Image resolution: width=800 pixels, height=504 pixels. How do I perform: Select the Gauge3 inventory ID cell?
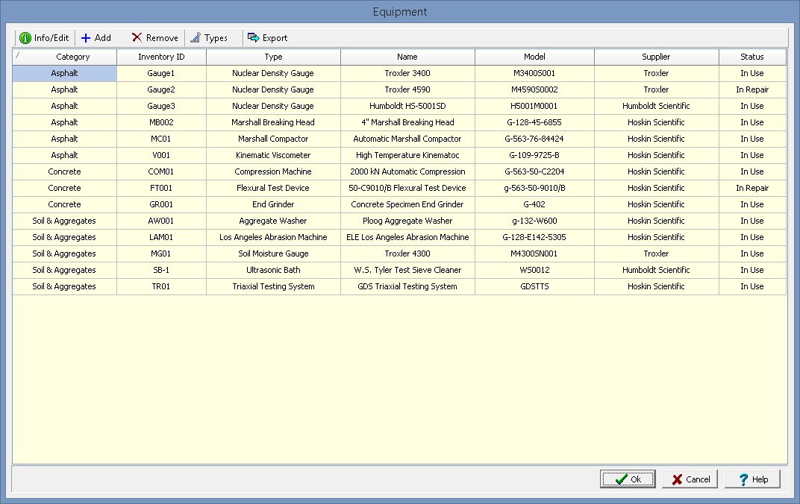pos(161,106)
